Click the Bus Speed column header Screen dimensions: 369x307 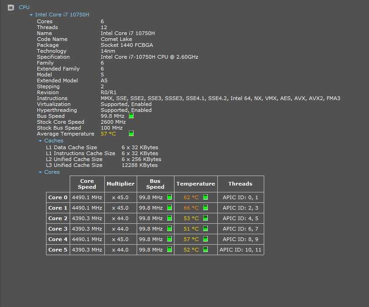[x=155, y=184]
